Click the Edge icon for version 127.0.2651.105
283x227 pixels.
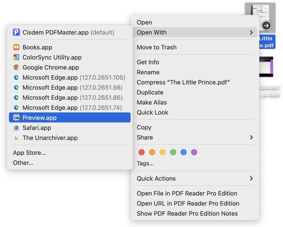point(16,77)
